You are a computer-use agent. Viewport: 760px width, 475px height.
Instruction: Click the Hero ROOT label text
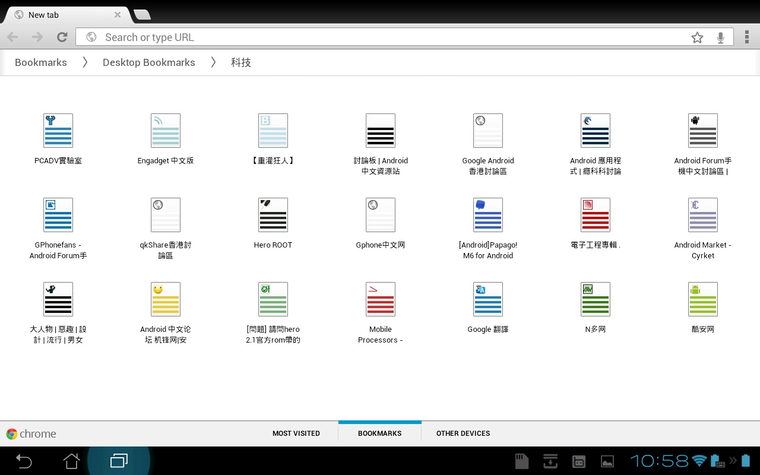point(273,245)
